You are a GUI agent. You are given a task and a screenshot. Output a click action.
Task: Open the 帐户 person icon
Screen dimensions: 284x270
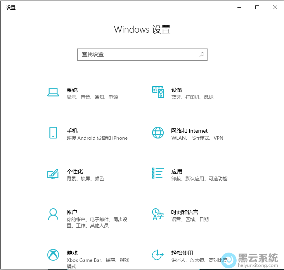tap(53, 214)
